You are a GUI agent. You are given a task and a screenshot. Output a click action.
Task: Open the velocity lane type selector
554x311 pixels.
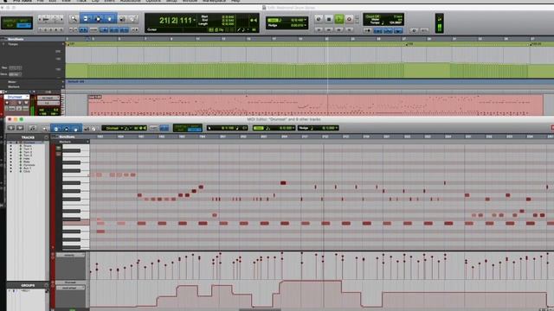tap(70, 255)
